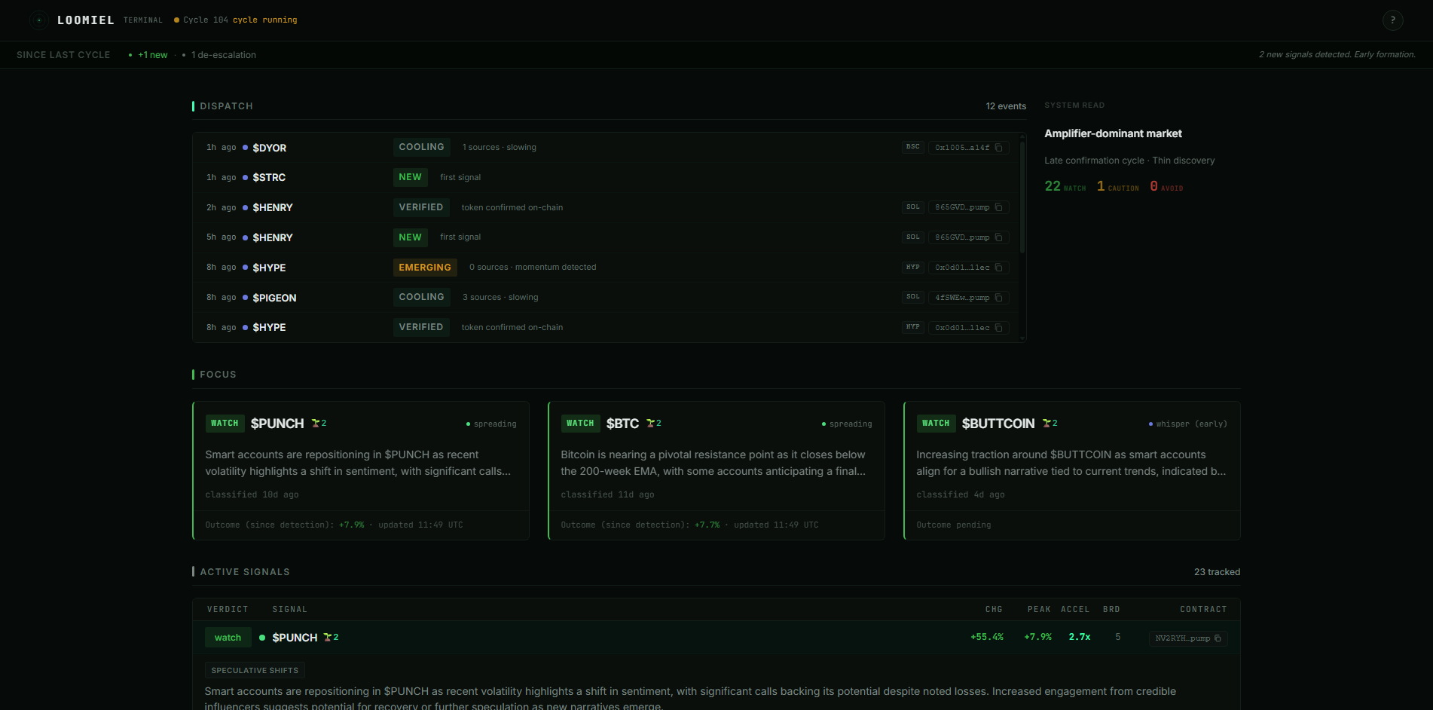Click the 23 tracked link

(1217, 571)
